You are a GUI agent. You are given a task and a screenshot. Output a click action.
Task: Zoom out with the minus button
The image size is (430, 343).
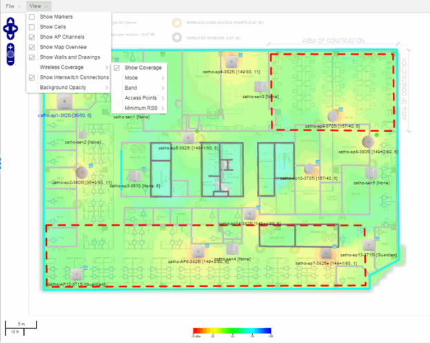[x=11, y=61]
